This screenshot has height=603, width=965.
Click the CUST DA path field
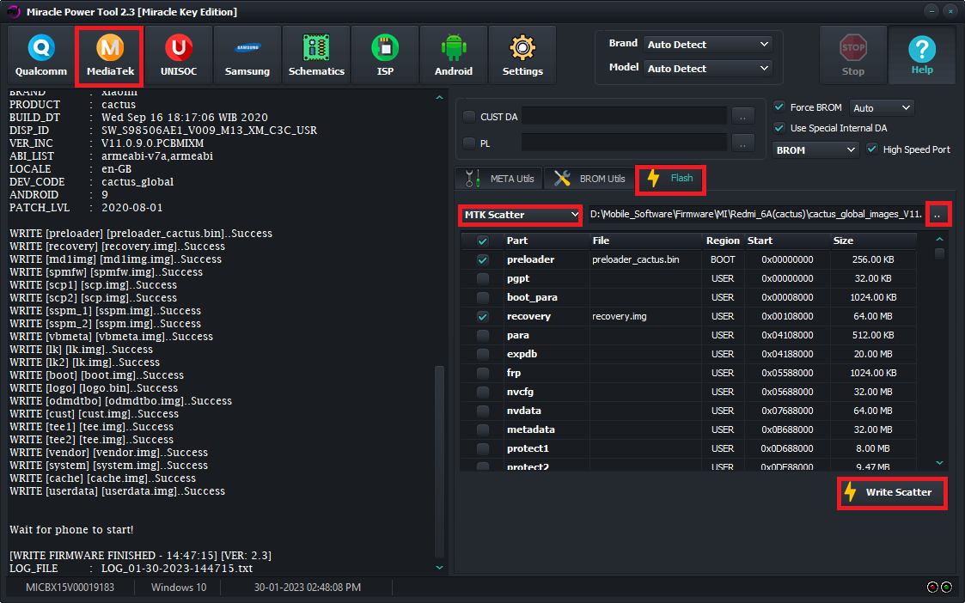(x=624, y=116)
